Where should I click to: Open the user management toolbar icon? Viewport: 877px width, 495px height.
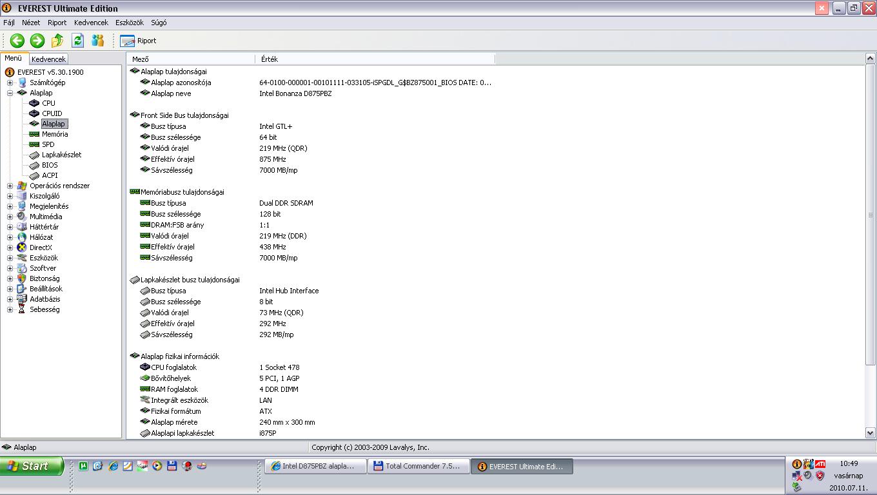[97, 41]
